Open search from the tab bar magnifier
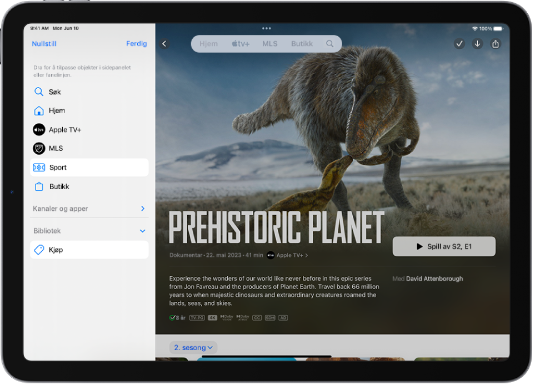The height and width of the screenshot is (385, 535). pyautogui.click(x=329, y=44)
